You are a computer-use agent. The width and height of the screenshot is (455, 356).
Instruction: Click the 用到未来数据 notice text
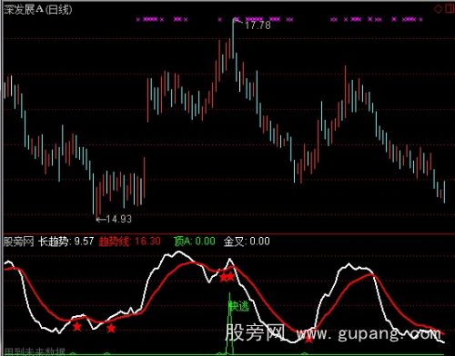(x=35, y=351)
